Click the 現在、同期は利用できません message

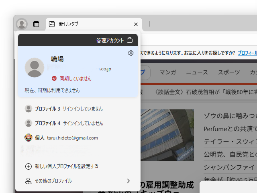click(x=52, y=90)
